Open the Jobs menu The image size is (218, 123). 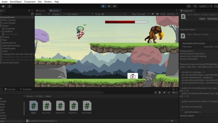click(40, 2)
